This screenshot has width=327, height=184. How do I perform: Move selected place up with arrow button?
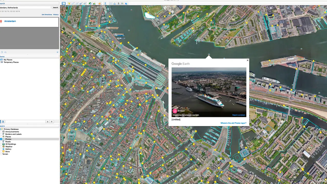point(48,122)
